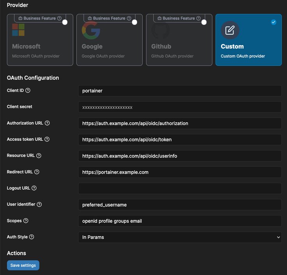287x275 pixels.
Task: Click the Client secret input field
Action: coord(180,107)
